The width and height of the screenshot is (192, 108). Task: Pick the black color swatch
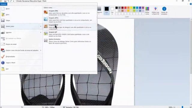(117, 8)
